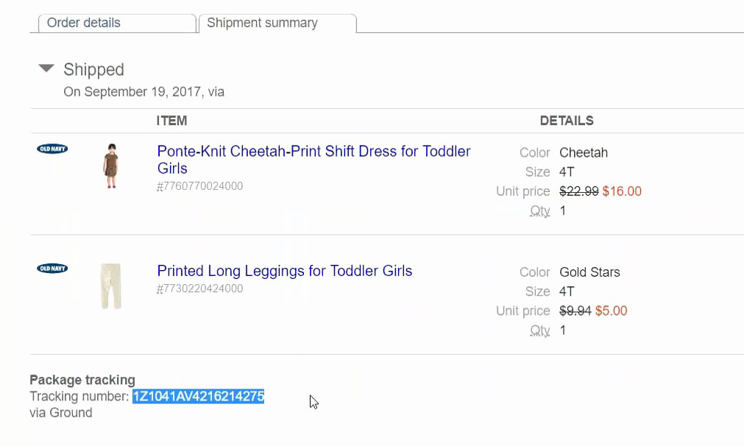Click the highlighted UPS tracking number
Image resolution: width=744 pixels, height=446 pixels.
[198, 397]
